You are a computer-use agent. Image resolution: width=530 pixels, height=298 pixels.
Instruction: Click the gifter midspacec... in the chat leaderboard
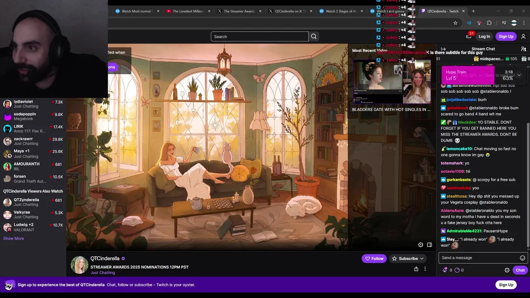coord(491,59)
